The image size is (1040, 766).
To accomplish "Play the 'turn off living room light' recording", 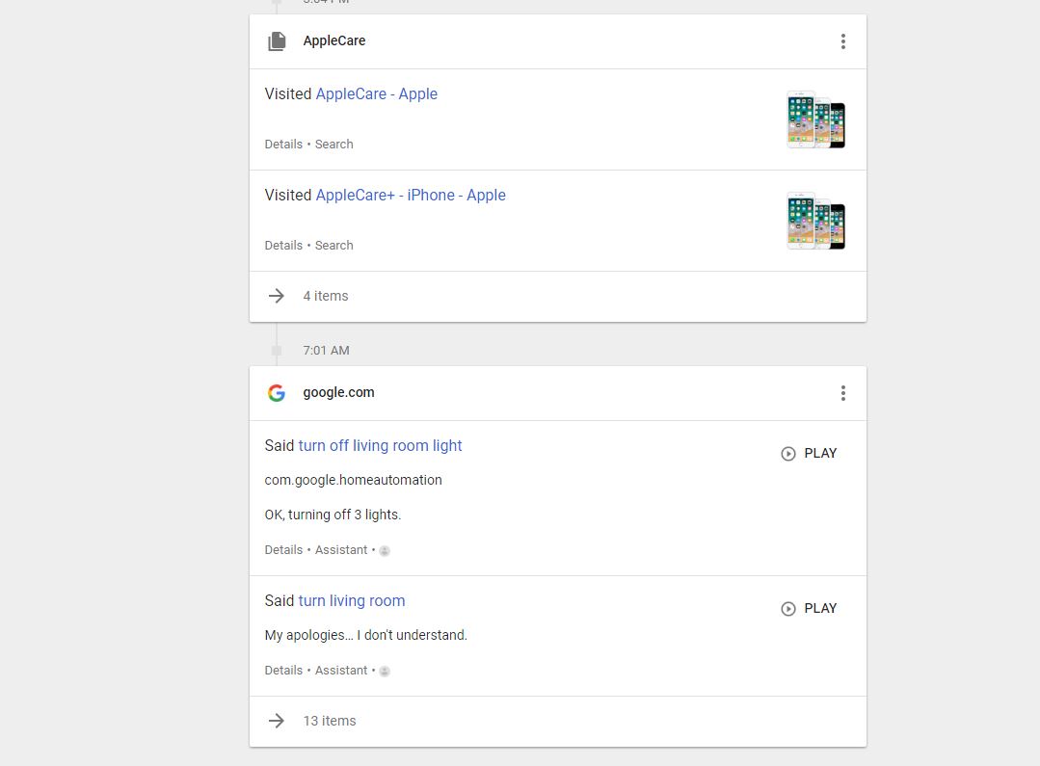I will (810, 454).
